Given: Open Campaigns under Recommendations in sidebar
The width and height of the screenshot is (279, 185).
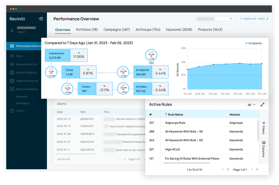Looking at the screenshot, I should (x=23, y=103).
